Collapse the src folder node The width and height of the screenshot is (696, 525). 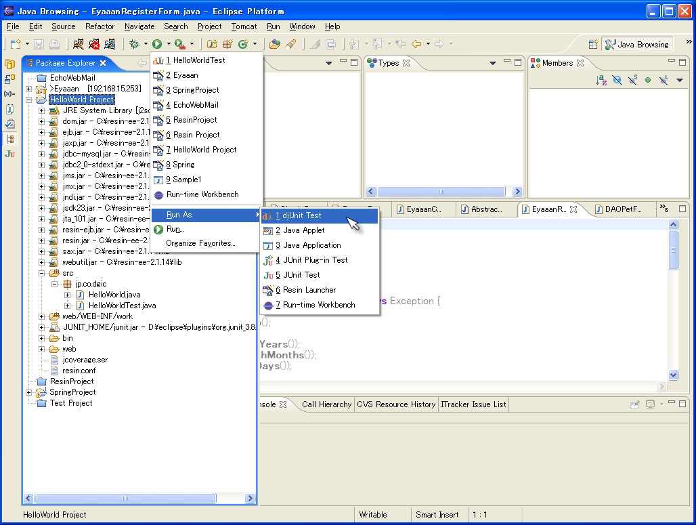point(41,273)
